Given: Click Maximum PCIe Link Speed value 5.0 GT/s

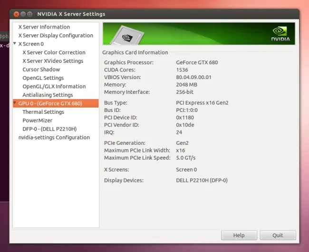Looking at the screenshot, I should (185, 158).
